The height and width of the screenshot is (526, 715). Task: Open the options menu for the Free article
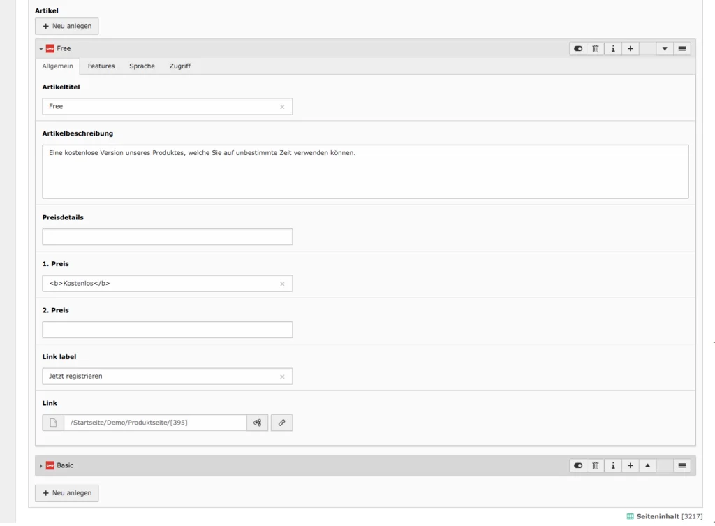click(x=681, y=48)
